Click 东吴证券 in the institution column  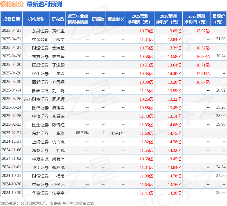(x=40, y=31)
